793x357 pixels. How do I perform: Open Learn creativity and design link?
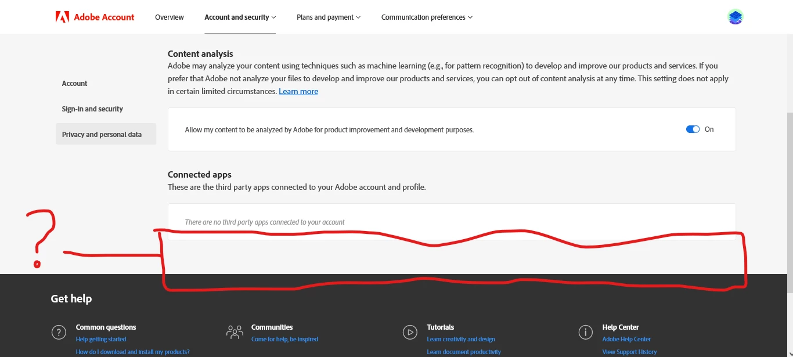click(461, 339)
